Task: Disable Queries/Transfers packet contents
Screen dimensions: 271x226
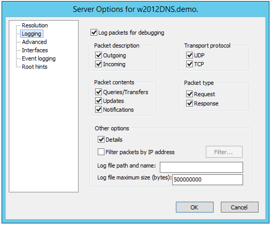Action: click(99, 92)
